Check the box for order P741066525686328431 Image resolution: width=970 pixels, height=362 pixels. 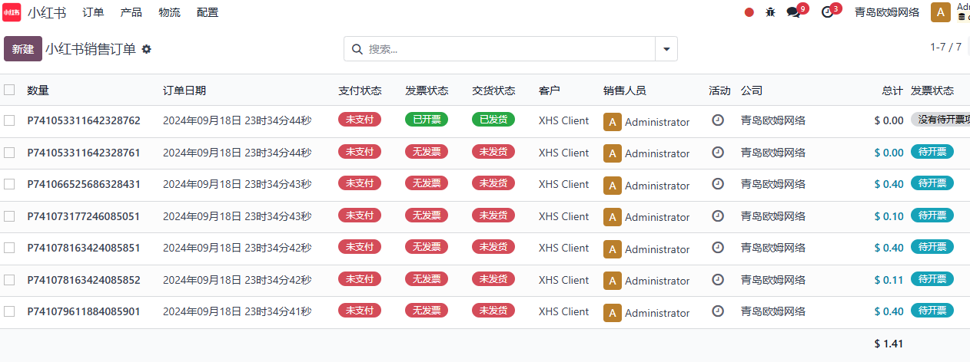pos(9,184)
